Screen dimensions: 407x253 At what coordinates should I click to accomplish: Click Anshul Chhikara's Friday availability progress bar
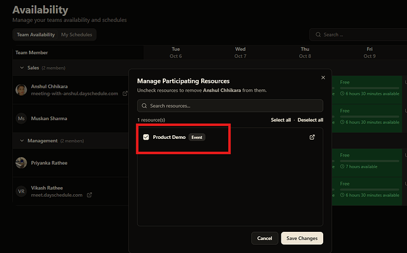pos(370,88)
